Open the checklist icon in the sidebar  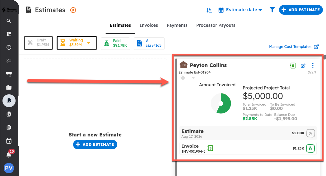pos(9,61)
